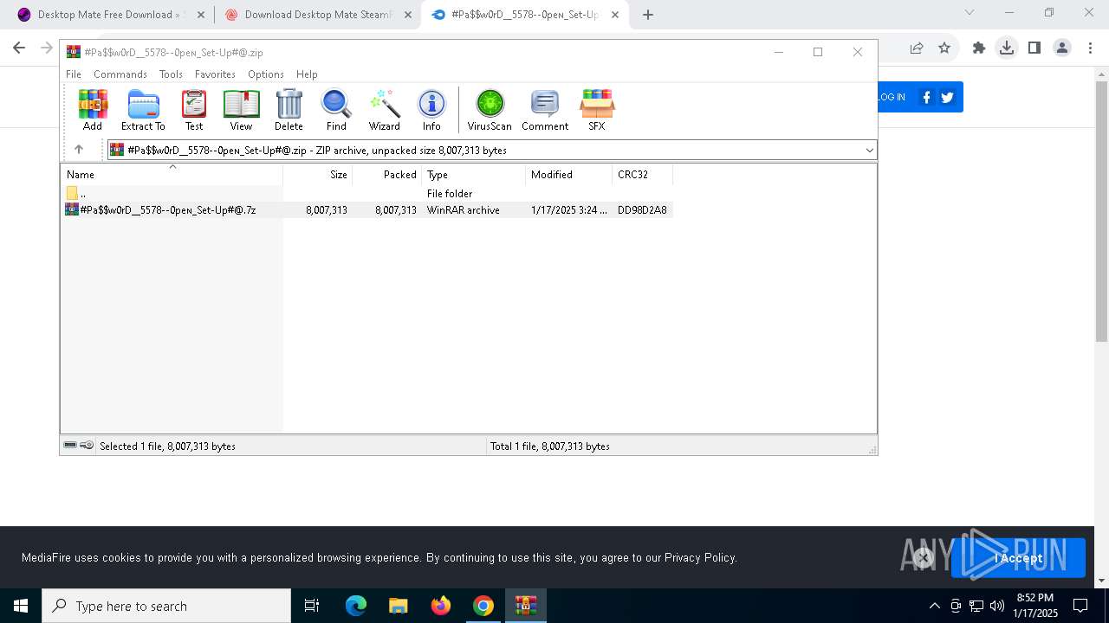Open Task View on taskbar
Screen dimensions: 1109x623
tap(312, 606)
